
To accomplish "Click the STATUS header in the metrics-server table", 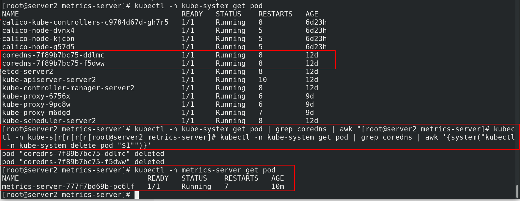I will tap(194, 178).
